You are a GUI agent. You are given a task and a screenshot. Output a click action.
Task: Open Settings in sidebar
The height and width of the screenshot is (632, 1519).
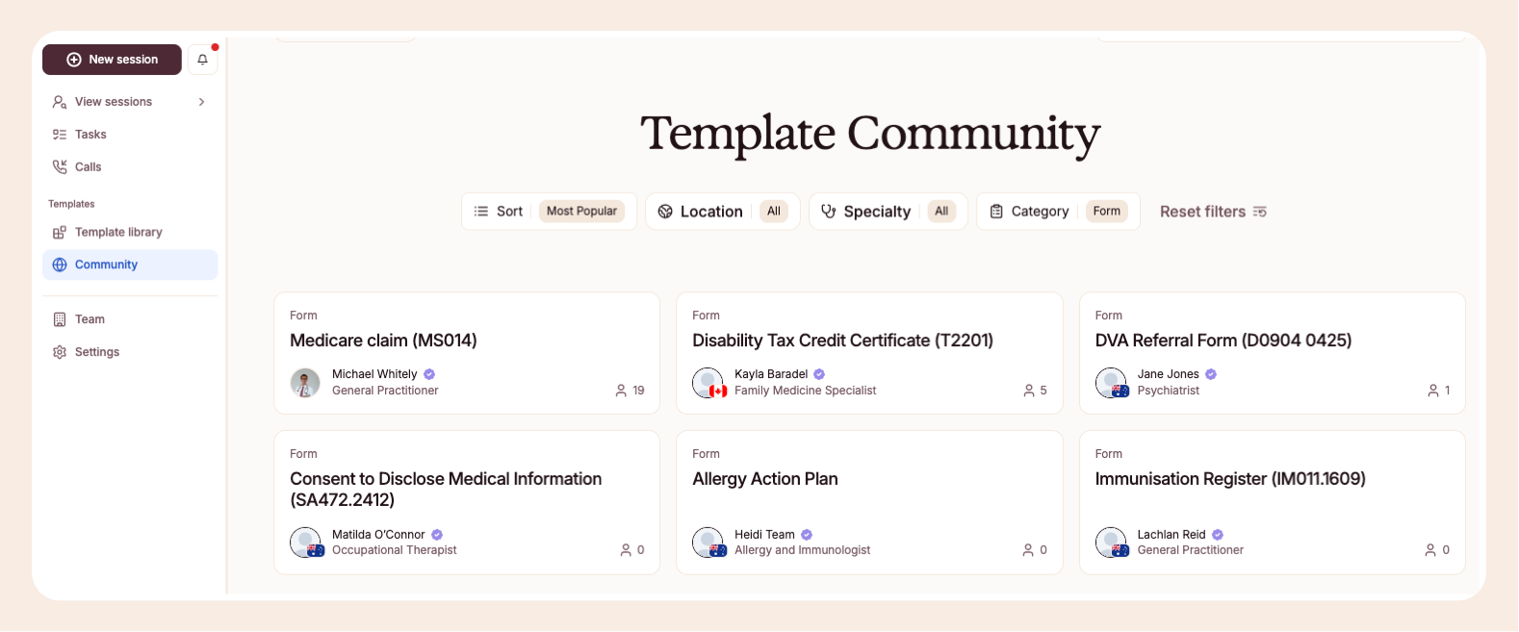pos(130,352)
